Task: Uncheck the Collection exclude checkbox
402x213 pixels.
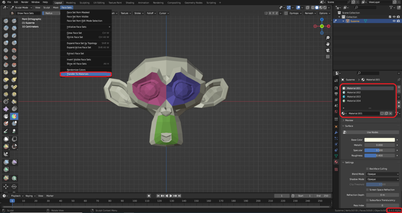Action: pyautogui.click(x=390, y=17)
